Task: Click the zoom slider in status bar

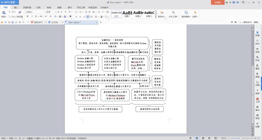Action: pyautogui.click(x=241, y=138)
